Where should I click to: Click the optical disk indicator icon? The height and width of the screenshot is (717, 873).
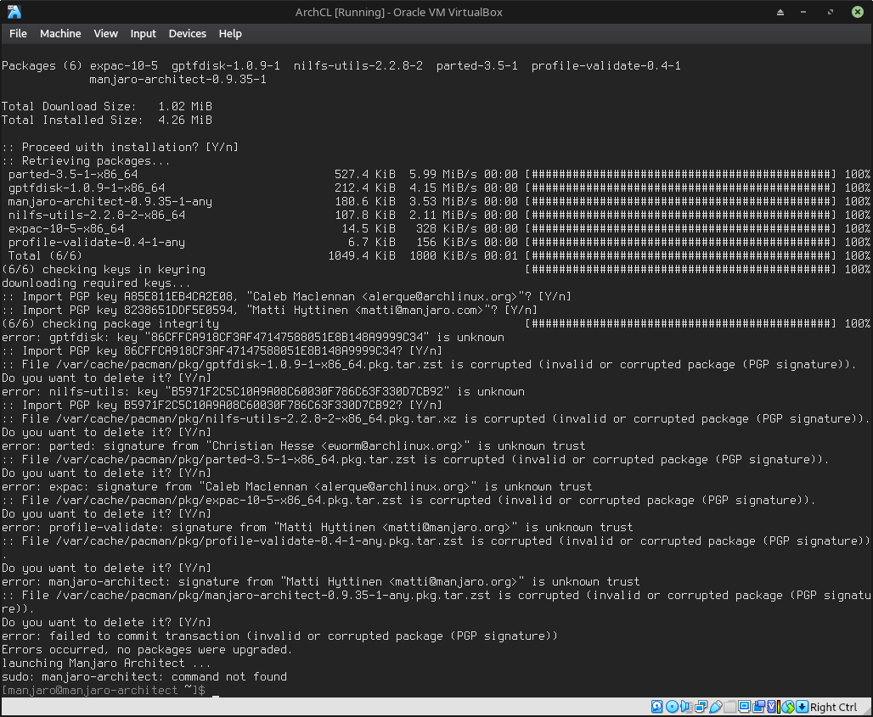pos(672,707)
